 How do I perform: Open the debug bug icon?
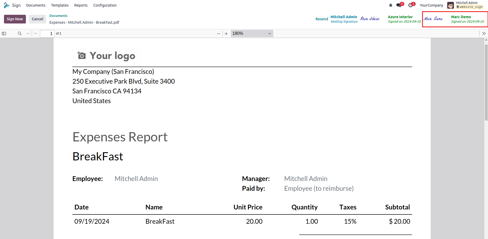coord(391,5)
